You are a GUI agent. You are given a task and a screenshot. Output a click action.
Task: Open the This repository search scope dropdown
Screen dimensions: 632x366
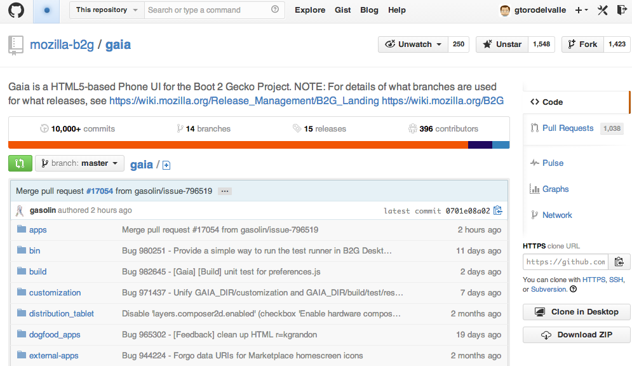107,10
